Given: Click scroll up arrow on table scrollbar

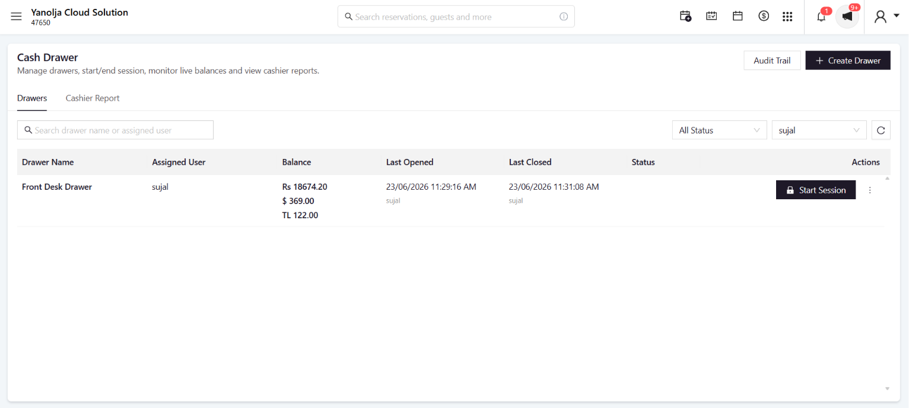Looking at the screenshot, I should click(888, 179).
